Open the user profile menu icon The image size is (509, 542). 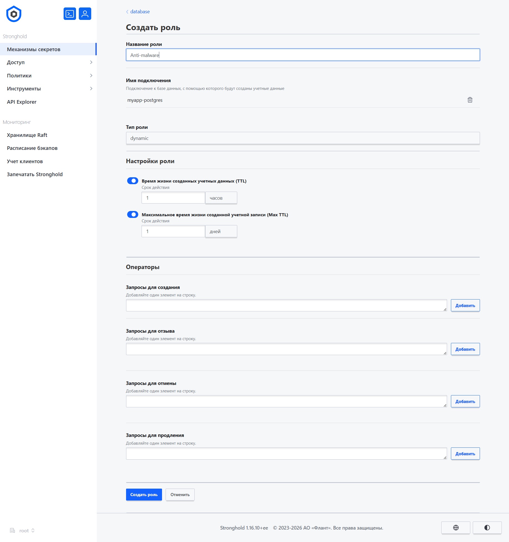point(85,14)
